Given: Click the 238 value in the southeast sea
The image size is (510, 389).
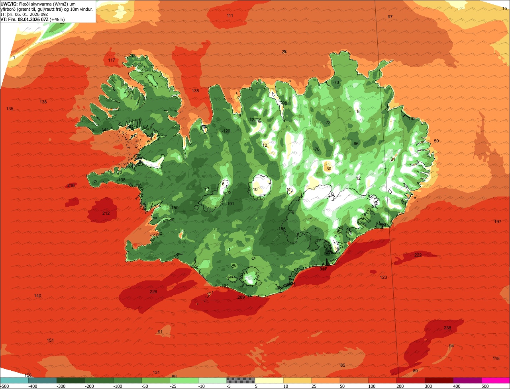Looking at the screenshot, I should click(447, 328).
